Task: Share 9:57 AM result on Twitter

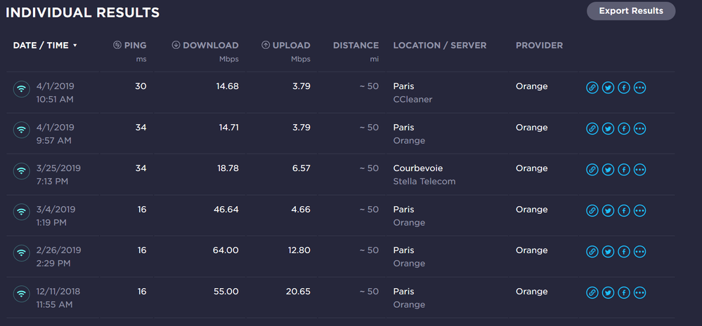Action: pyautogui.click(x=608, y=129)
